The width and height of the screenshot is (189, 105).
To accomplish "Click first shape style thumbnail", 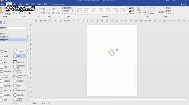I will point(80,11).
